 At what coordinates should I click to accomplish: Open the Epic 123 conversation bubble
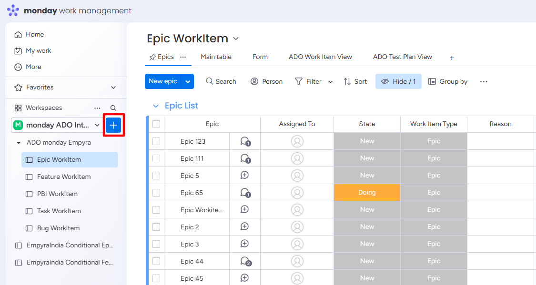pyautogui.click(x=245, y=141)
